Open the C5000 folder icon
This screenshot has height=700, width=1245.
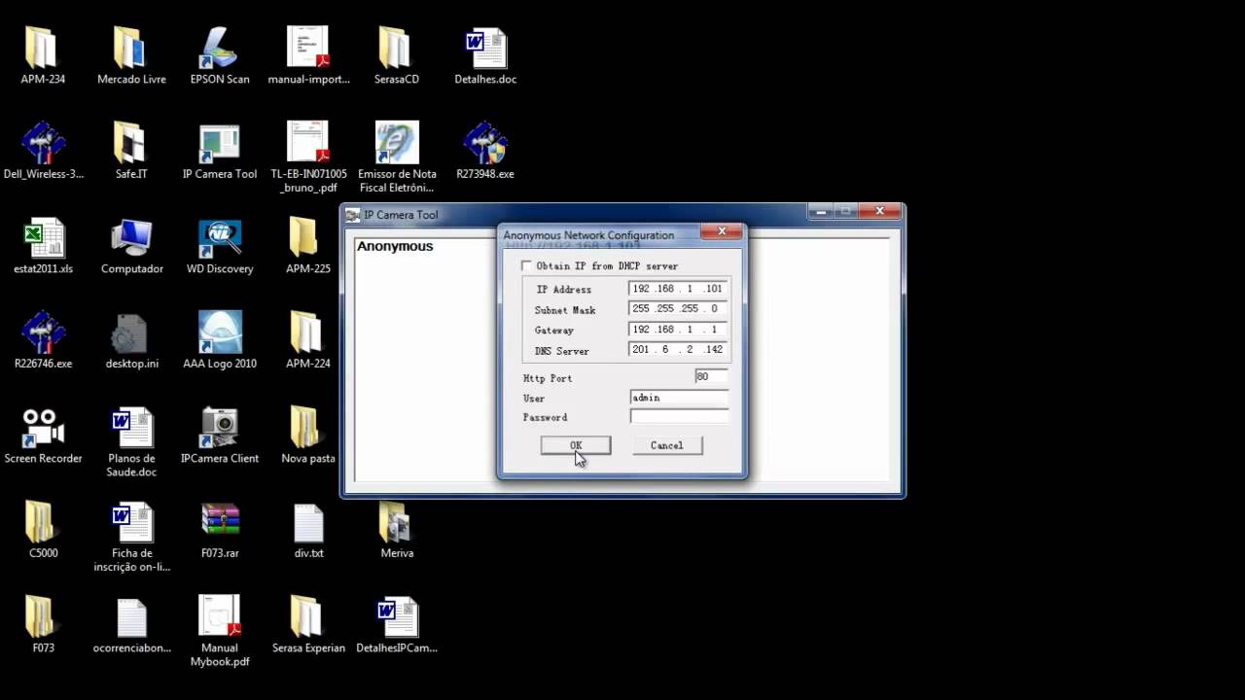(x=43, y=522)
